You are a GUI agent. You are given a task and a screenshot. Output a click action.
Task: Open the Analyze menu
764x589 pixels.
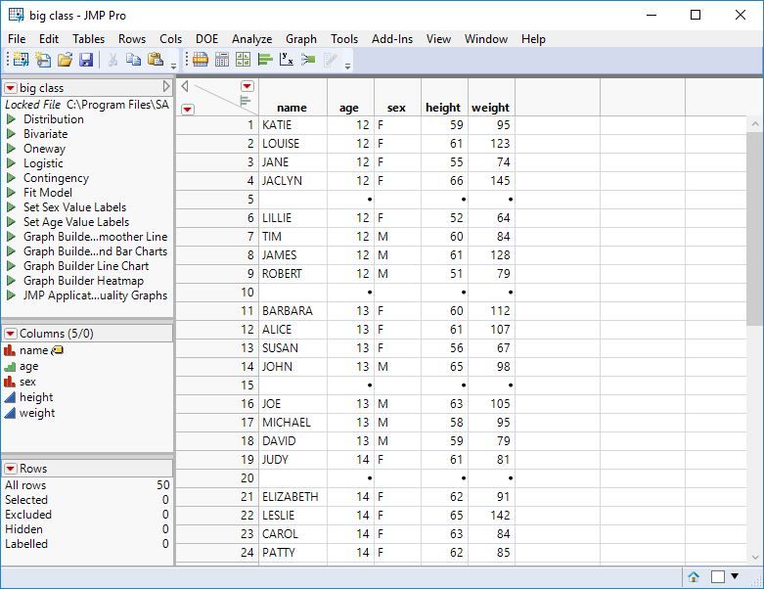click(251, 39)
